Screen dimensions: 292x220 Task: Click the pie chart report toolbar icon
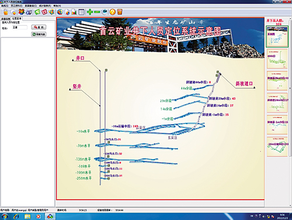tap(67, 12)
